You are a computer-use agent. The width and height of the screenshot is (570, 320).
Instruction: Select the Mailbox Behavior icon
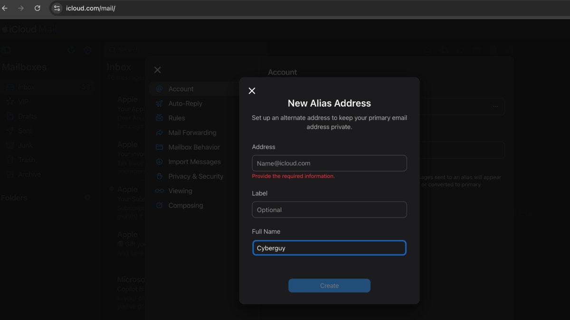point(161,147)
